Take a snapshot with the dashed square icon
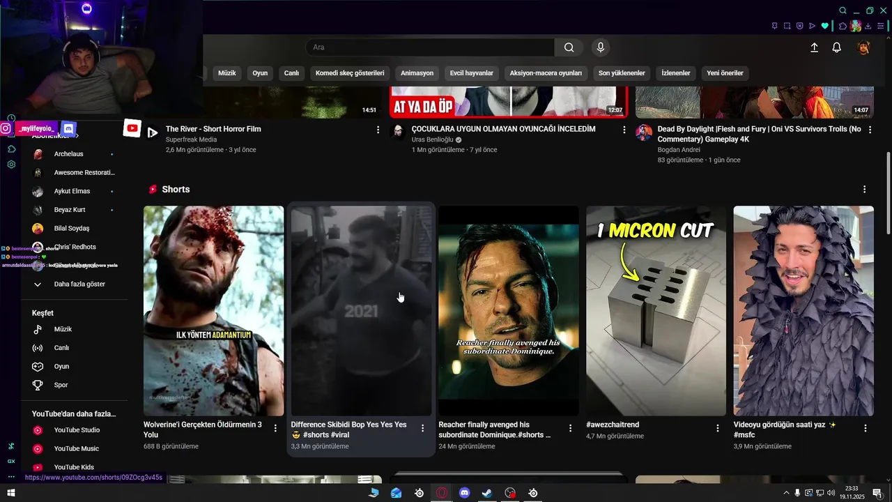This screenshot has height=502, width=892. point(787,26)
